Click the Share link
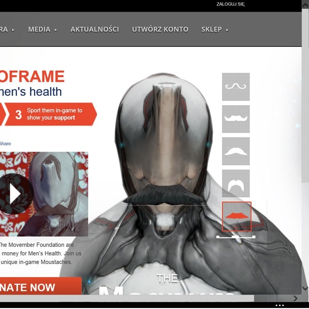The height and width of the screenshot is (309, 309). (5, 143)
